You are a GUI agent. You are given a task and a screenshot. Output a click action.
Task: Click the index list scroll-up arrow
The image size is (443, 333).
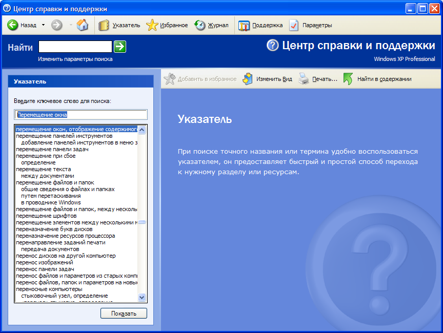[142, 130]
